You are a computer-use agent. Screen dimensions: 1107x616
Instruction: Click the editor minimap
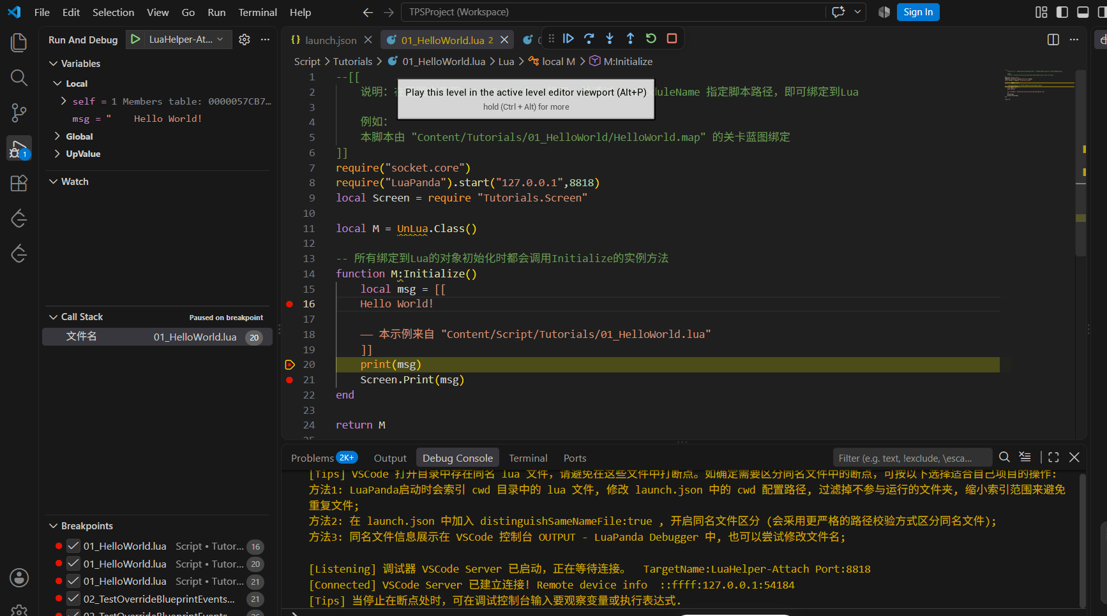(x=1039, y=85)
